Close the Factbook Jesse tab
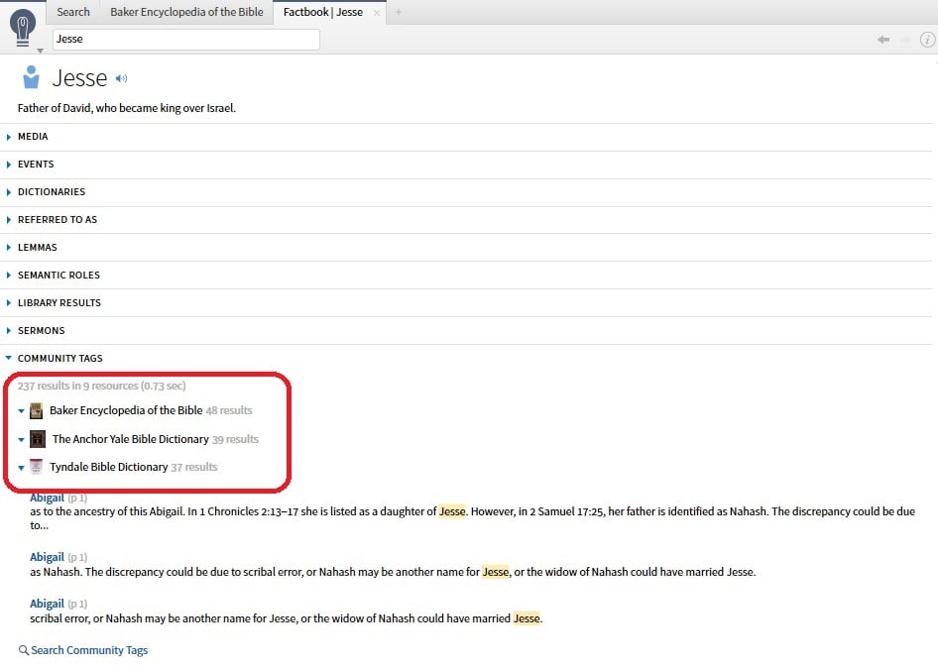Image resolution: width=938 pixels, height=668 pixels. click(376, 13)
